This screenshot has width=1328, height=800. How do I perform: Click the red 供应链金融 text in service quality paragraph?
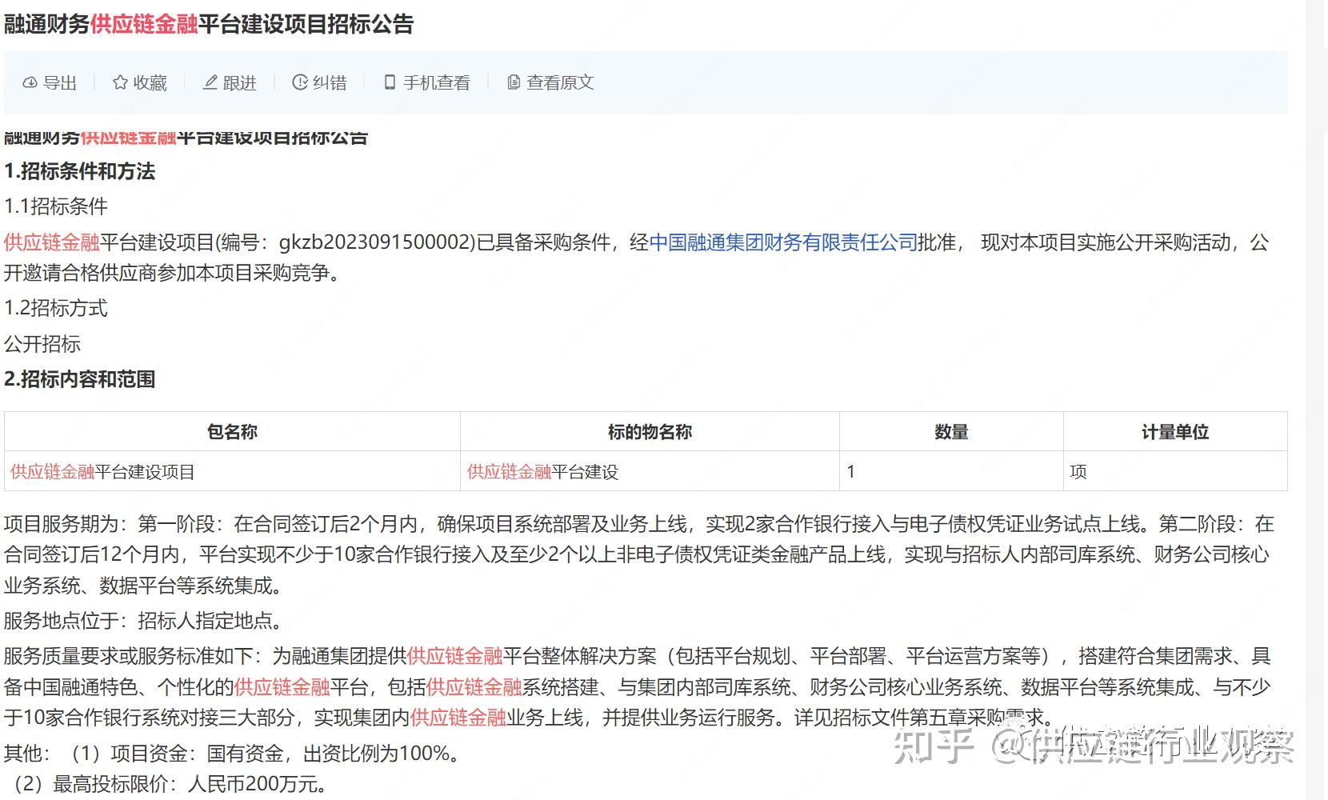click(455, 655)
